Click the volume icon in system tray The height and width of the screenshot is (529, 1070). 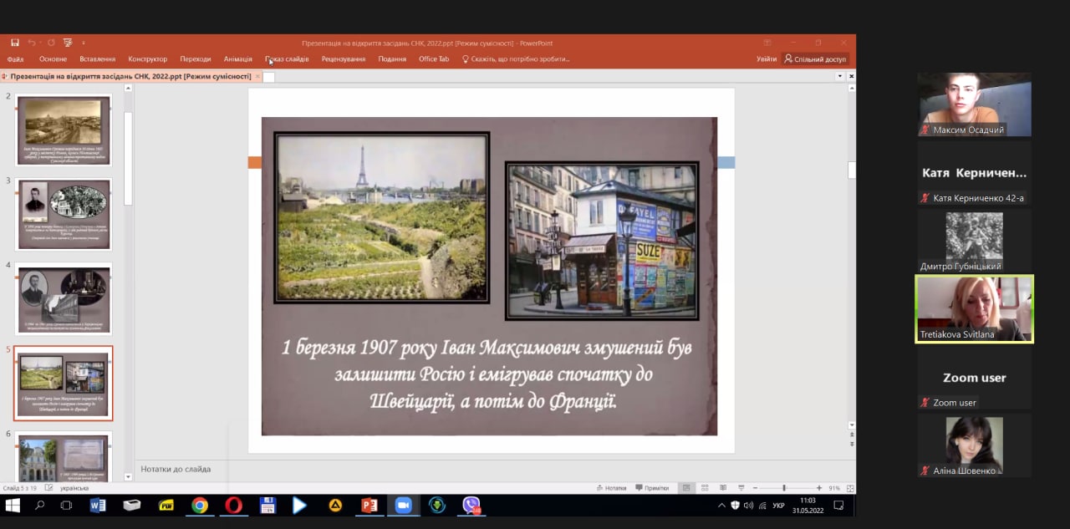pyautogui.click(x=748, y=506)
